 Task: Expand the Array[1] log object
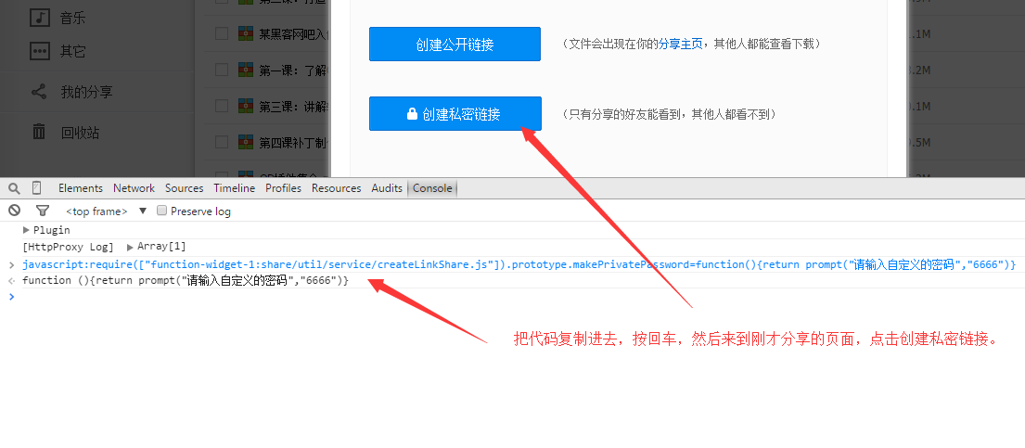(130, 247)
